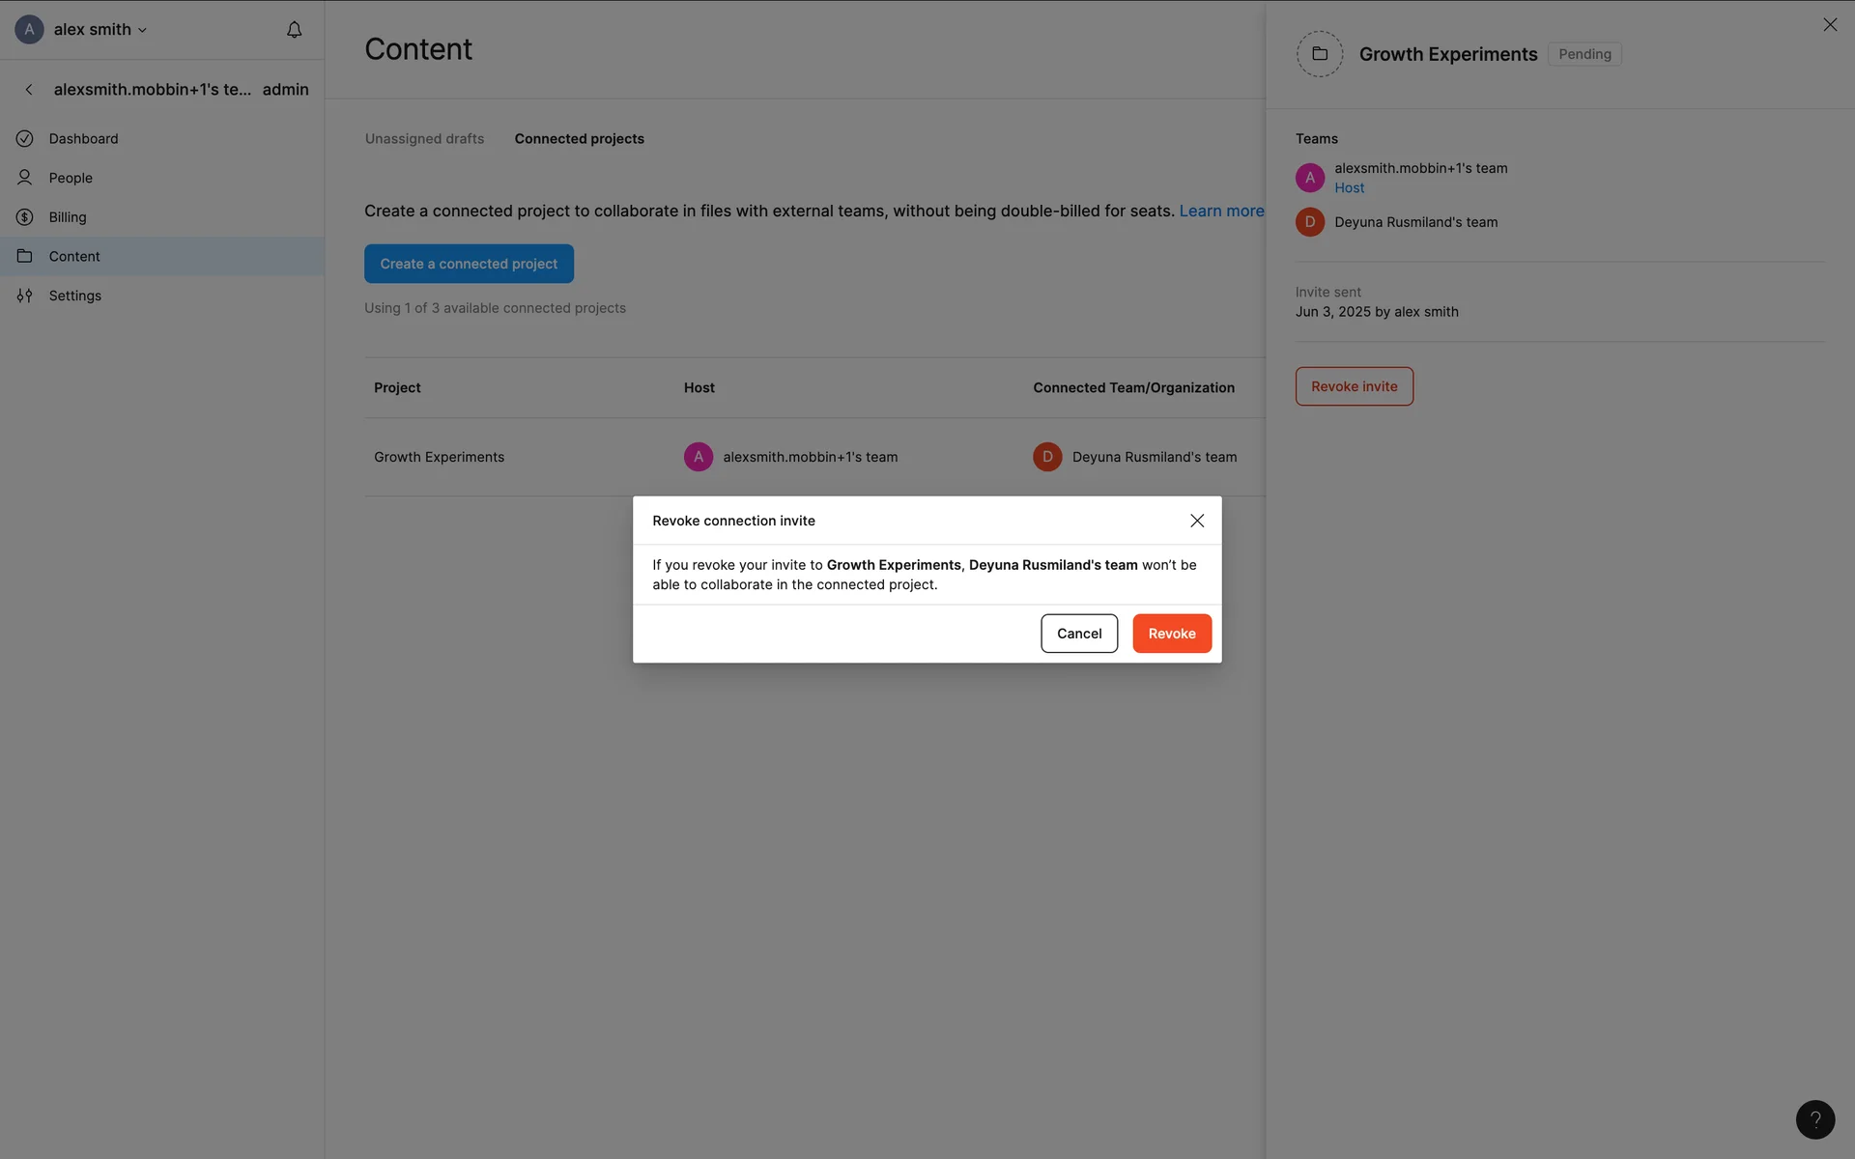
Task: Open Dashboard from the sidebar
Action: (83, 138)
